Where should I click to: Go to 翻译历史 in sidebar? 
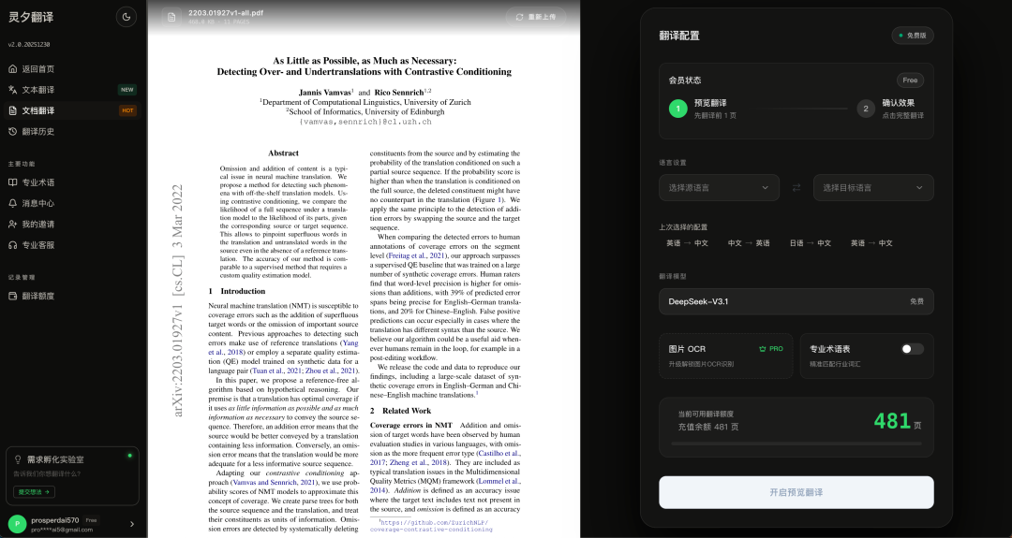point(38,132)
